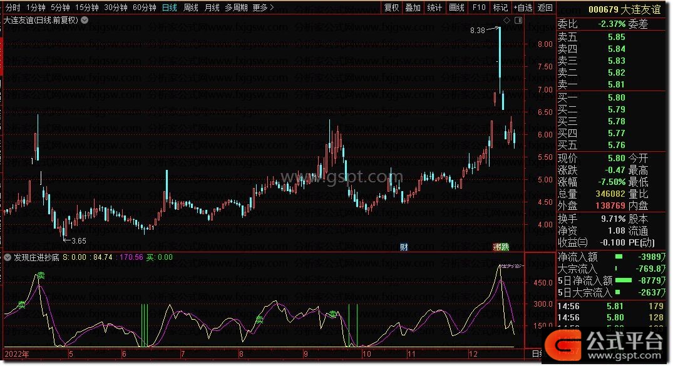The image size is (673, 366).
Task: Click the circle icon beside 发现庄进抄底
Action: (x=8, y=257)
